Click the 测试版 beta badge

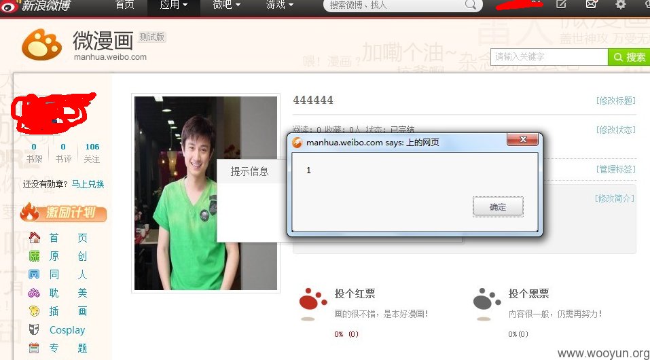(x=151, y=37)
